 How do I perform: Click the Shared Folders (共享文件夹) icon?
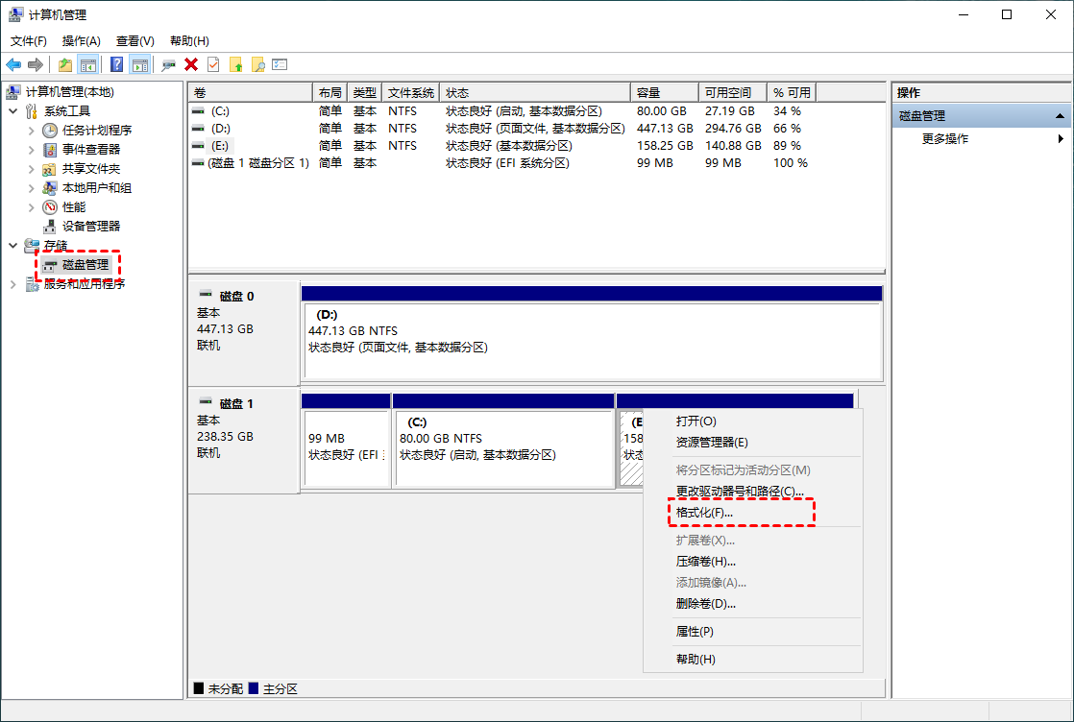coord(50,168)
